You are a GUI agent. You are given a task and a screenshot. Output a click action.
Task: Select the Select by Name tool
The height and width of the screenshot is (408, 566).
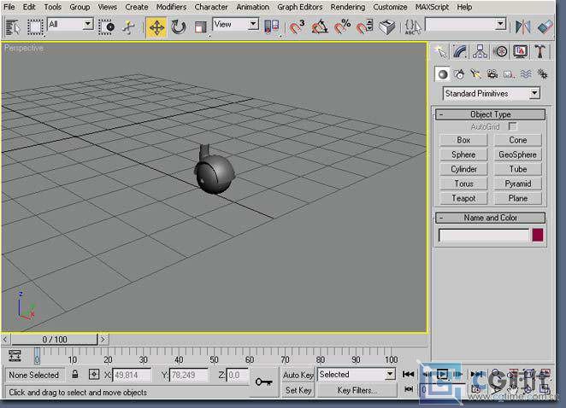[x=13, y=27]
